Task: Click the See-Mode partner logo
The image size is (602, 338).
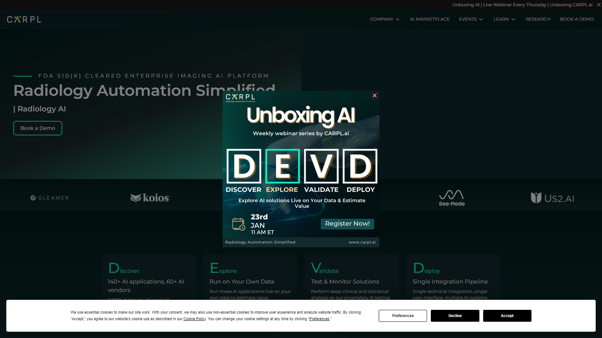Action: [x=451, y=198]
